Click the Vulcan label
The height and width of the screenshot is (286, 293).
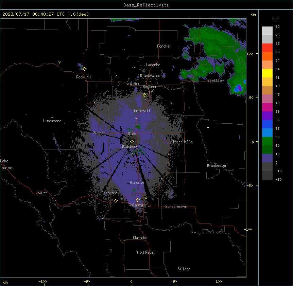(185, 269)
